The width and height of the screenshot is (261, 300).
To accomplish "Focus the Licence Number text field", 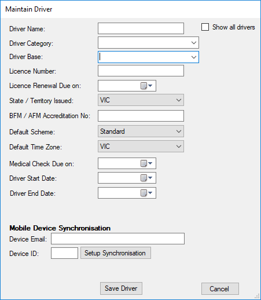I will click(x=141, y=71).
